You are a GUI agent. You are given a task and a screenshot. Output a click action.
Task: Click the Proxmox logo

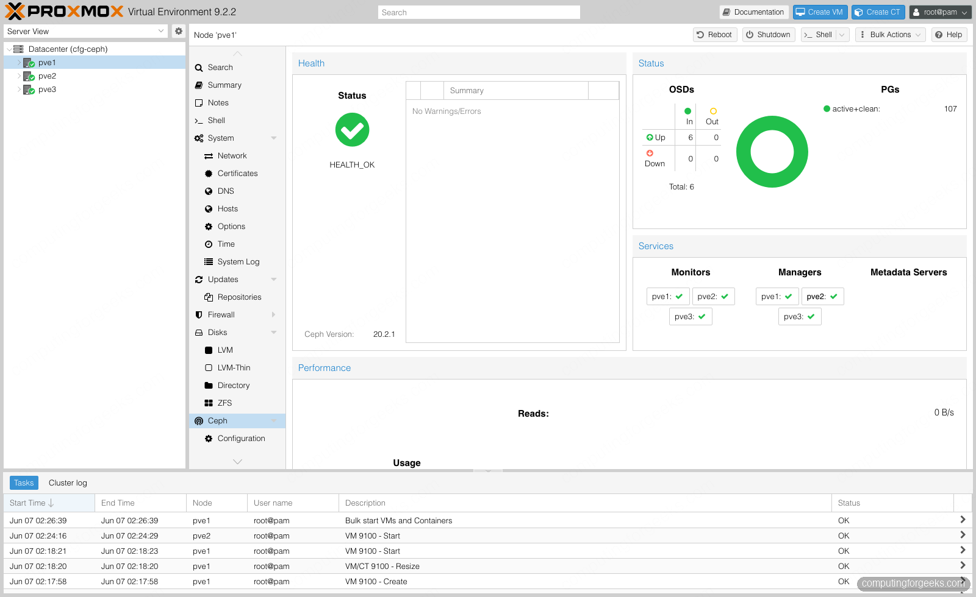64,12
